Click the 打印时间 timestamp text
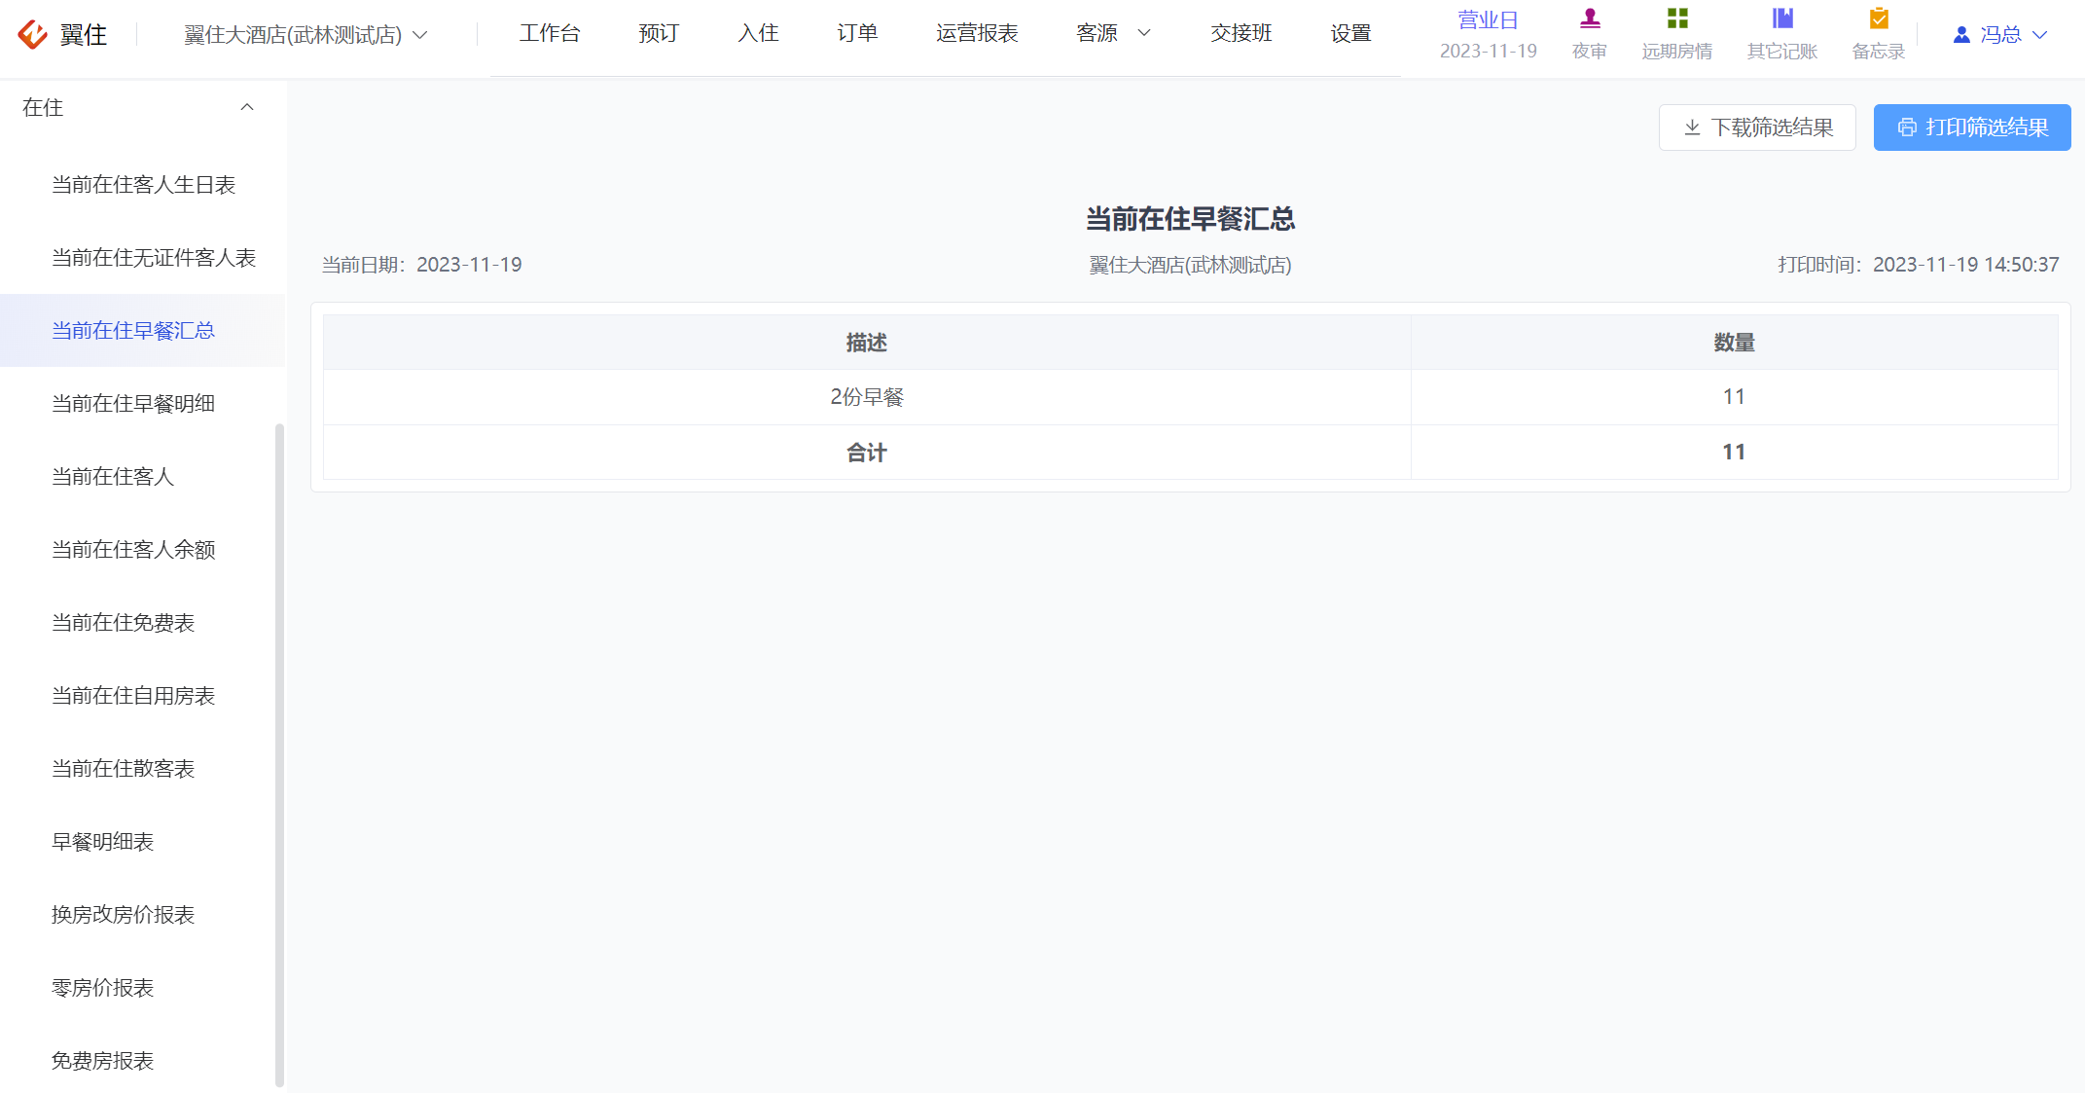 (1919, 265)
